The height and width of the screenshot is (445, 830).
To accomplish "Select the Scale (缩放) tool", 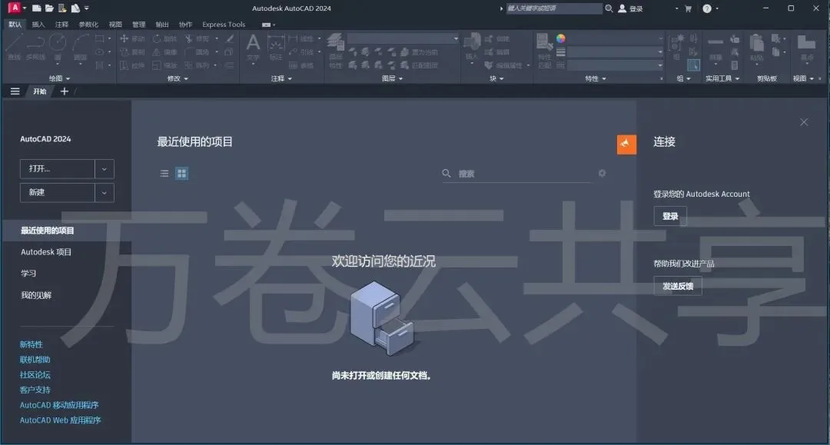I will pos(164,65).
